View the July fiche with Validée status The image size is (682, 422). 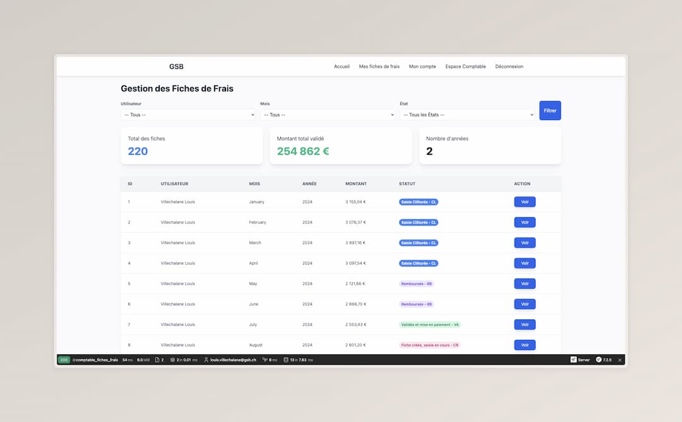[524, 325]
